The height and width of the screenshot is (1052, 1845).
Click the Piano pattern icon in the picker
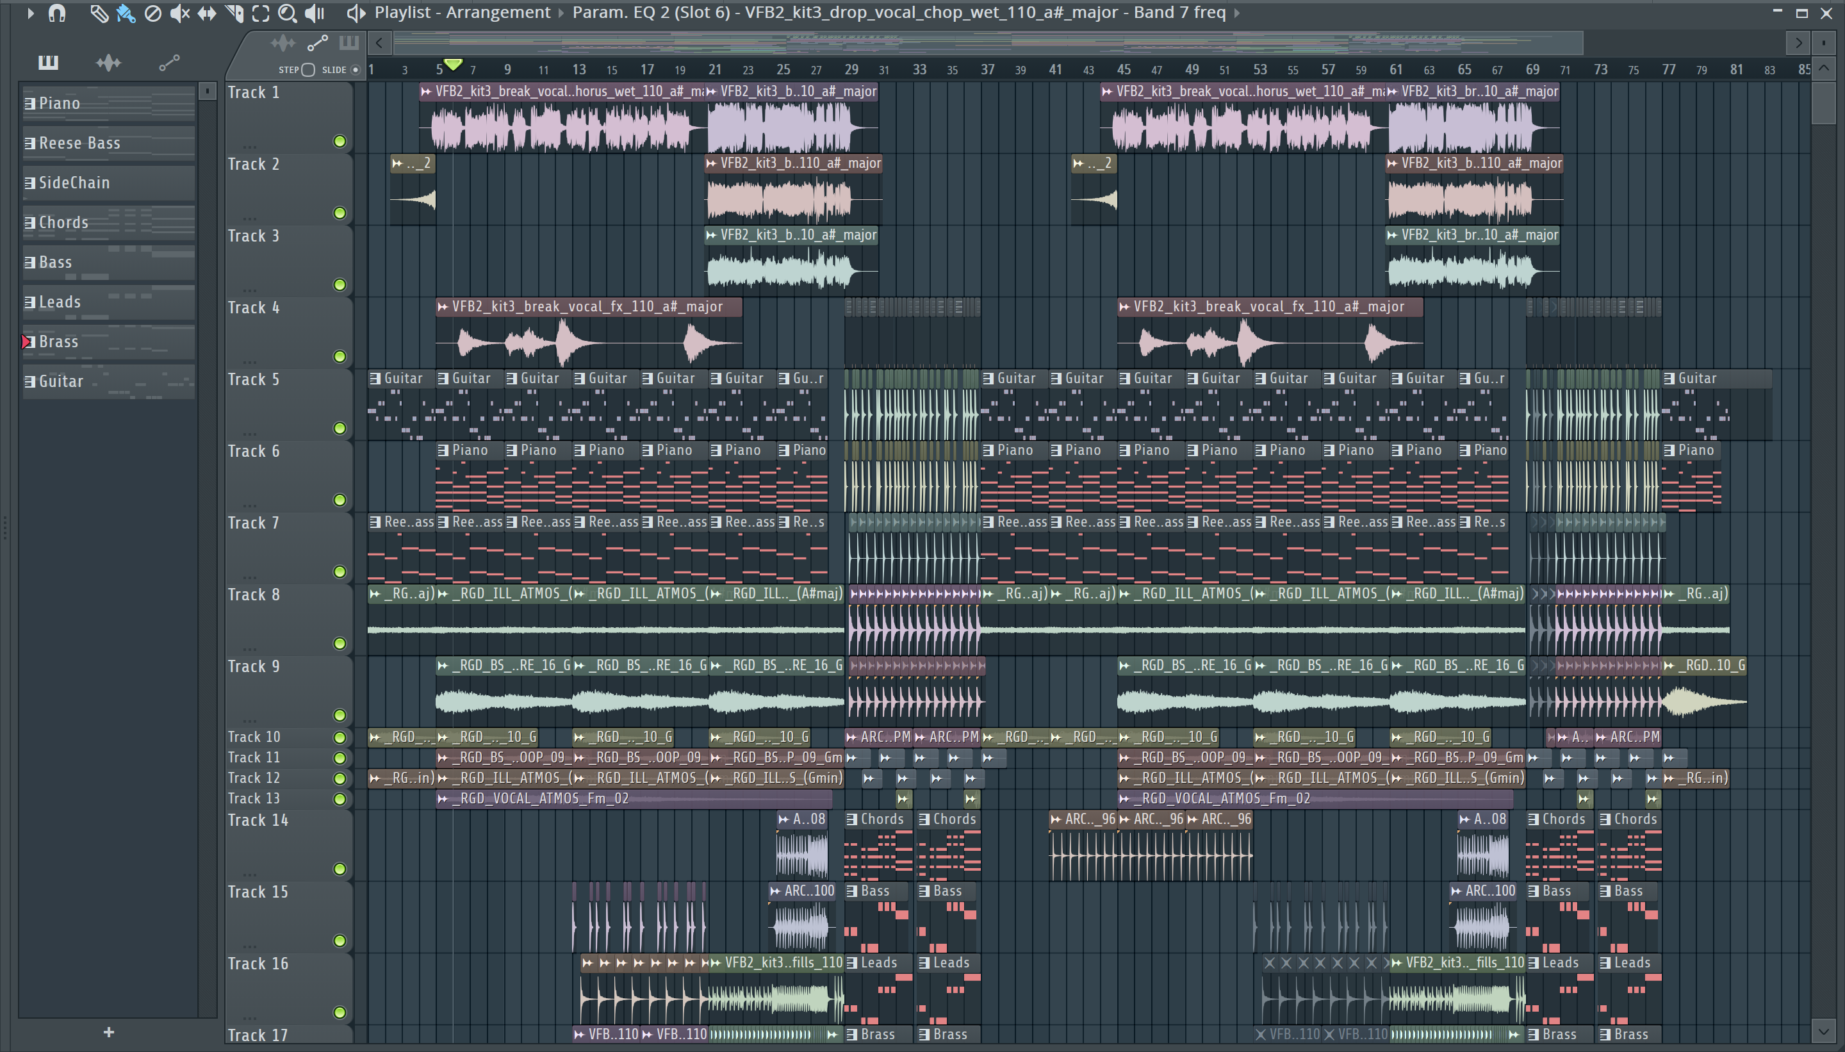pyautogui.click(x=29, y=103)
